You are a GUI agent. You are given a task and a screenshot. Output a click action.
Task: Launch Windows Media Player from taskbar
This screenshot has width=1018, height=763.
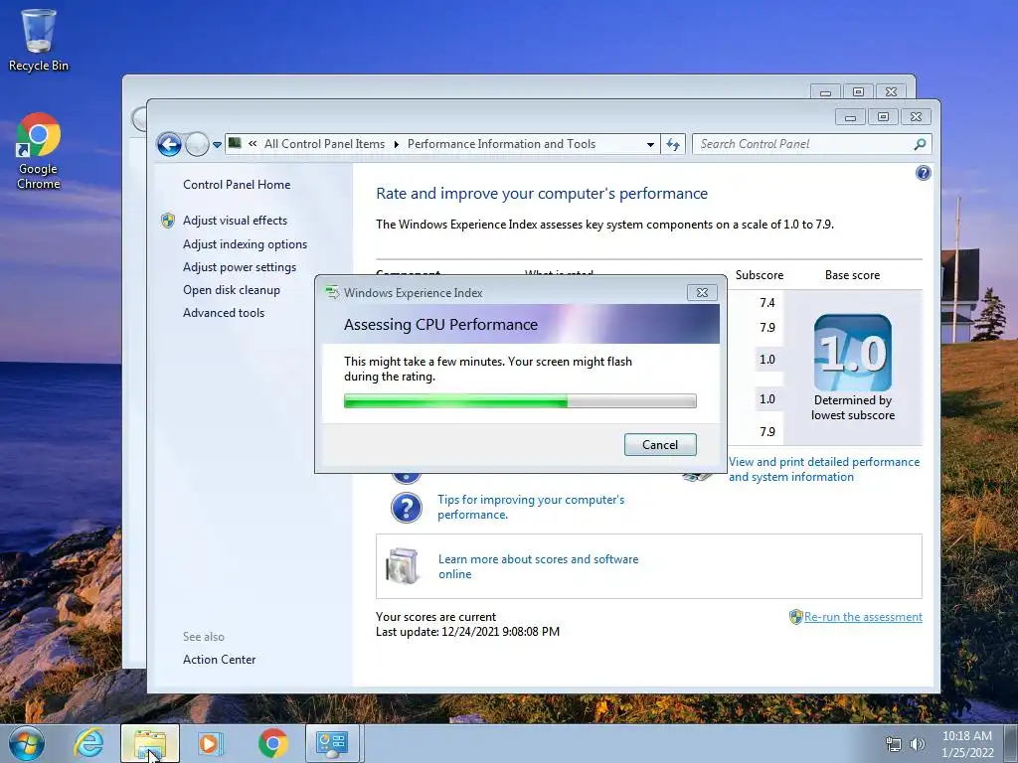coord(210,743)
